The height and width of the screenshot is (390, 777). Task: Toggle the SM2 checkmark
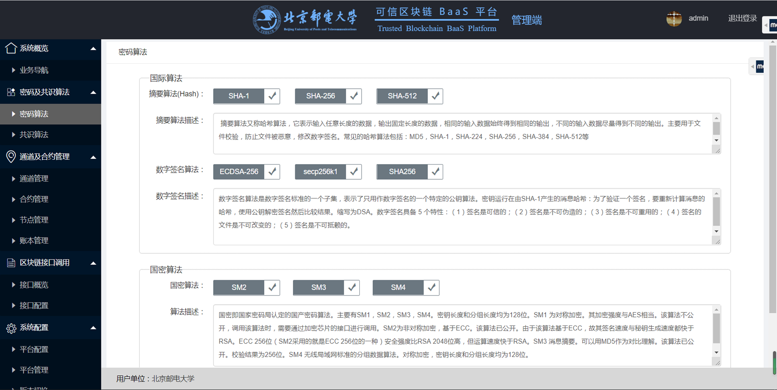tap(272, 287)
